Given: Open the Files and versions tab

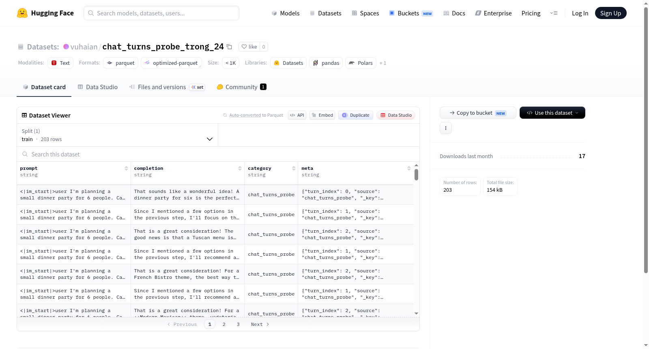Looking at the screenshot, I should [x=167, y=87].
